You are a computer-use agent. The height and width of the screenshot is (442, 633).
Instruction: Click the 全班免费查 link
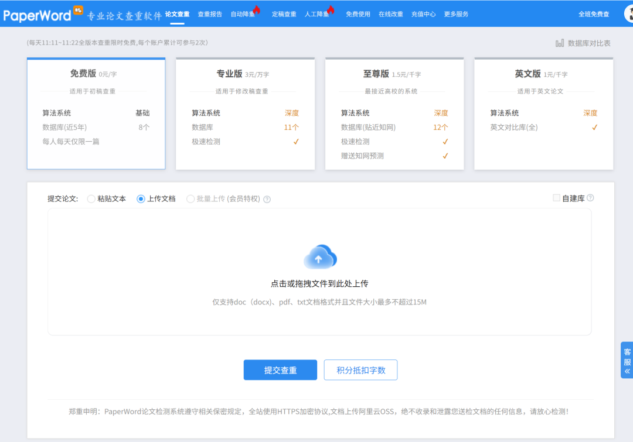click(x=594, y=14)
